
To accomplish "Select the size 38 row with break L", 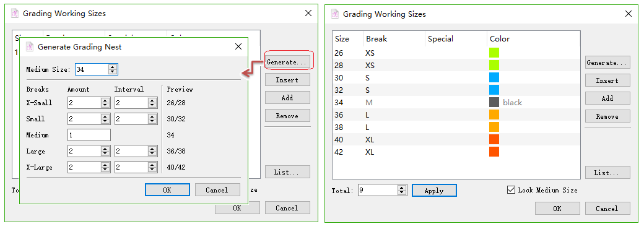I will pyautogui.click(x=456, y=127).
